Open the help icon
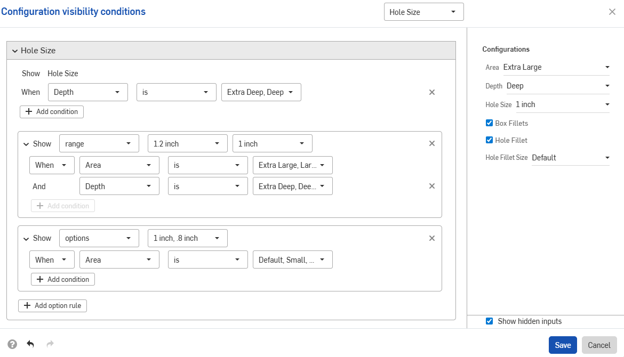The height and width of the screenshot is (357, 624). point(12,344)
